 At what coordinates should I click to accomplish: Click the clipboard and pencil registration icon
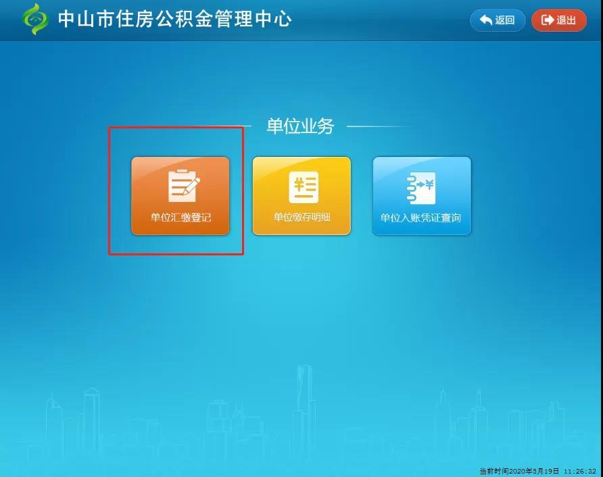click(180, 186)
